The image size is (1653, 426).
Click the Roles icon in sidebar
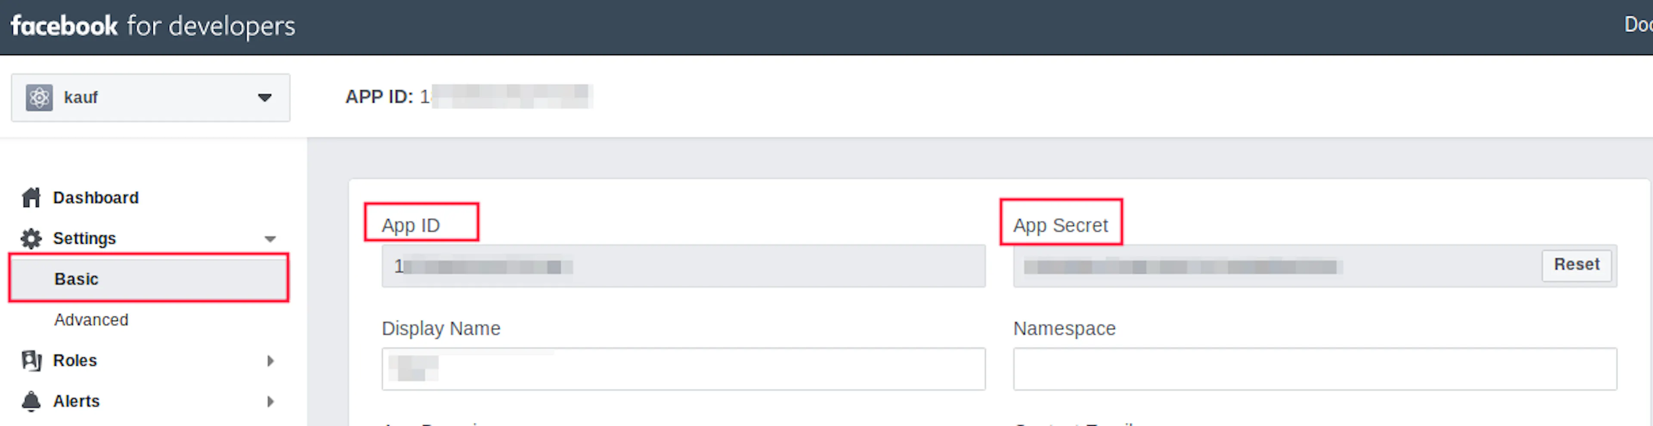[31, 360]
